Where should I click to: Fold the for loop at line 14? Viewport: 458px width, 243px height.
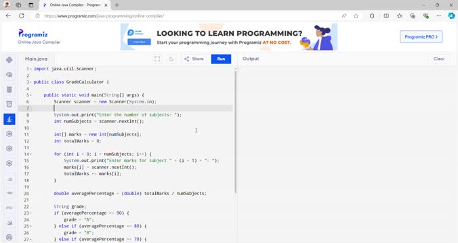(31, 155)
